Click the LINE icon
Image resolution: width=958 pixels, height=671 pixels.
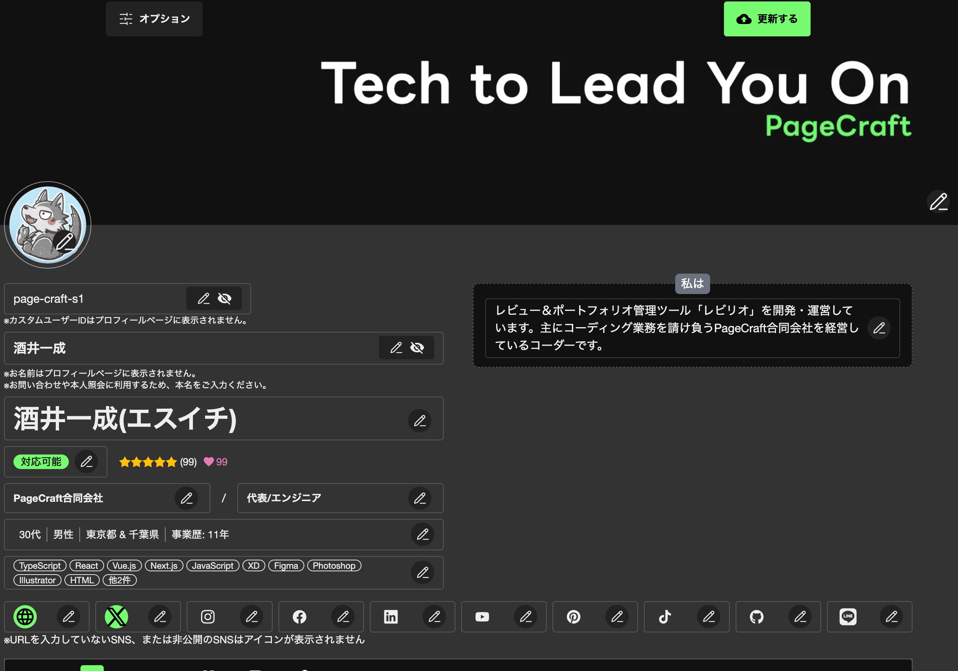click(x=847, y=616)
